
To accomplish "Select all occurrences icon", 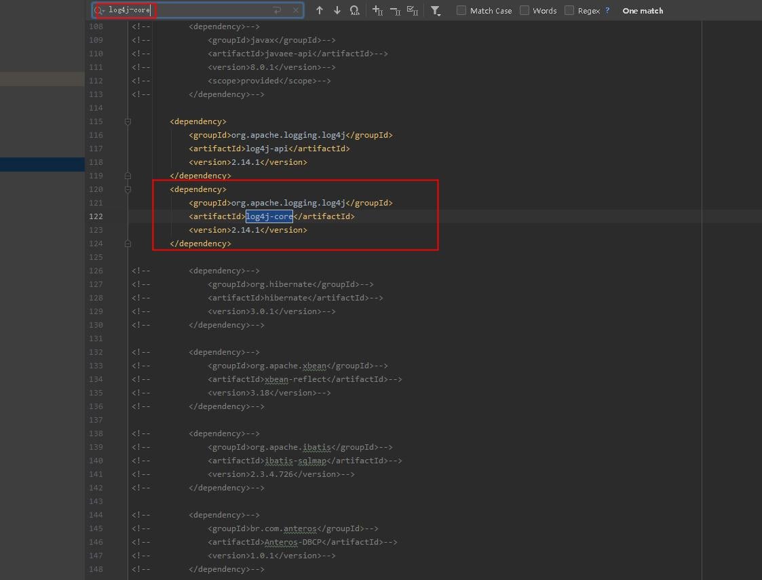I will click(x=413, y=10).
